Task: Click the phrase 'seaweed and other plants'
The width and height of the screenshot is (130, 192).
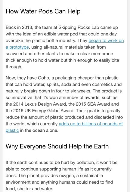Action: (x=31, y=54)
